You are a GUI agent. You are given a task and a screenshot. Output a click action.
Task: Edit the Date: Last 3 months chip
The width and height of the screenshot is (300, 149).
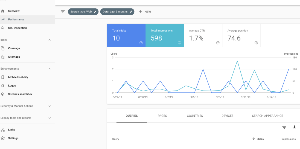click(117, 12)
